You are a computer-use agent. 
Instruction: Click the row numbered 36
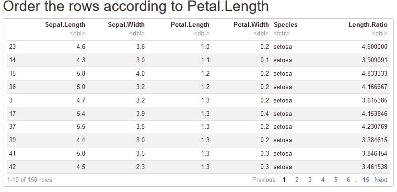pyautogui.click(x=12, y=87)
